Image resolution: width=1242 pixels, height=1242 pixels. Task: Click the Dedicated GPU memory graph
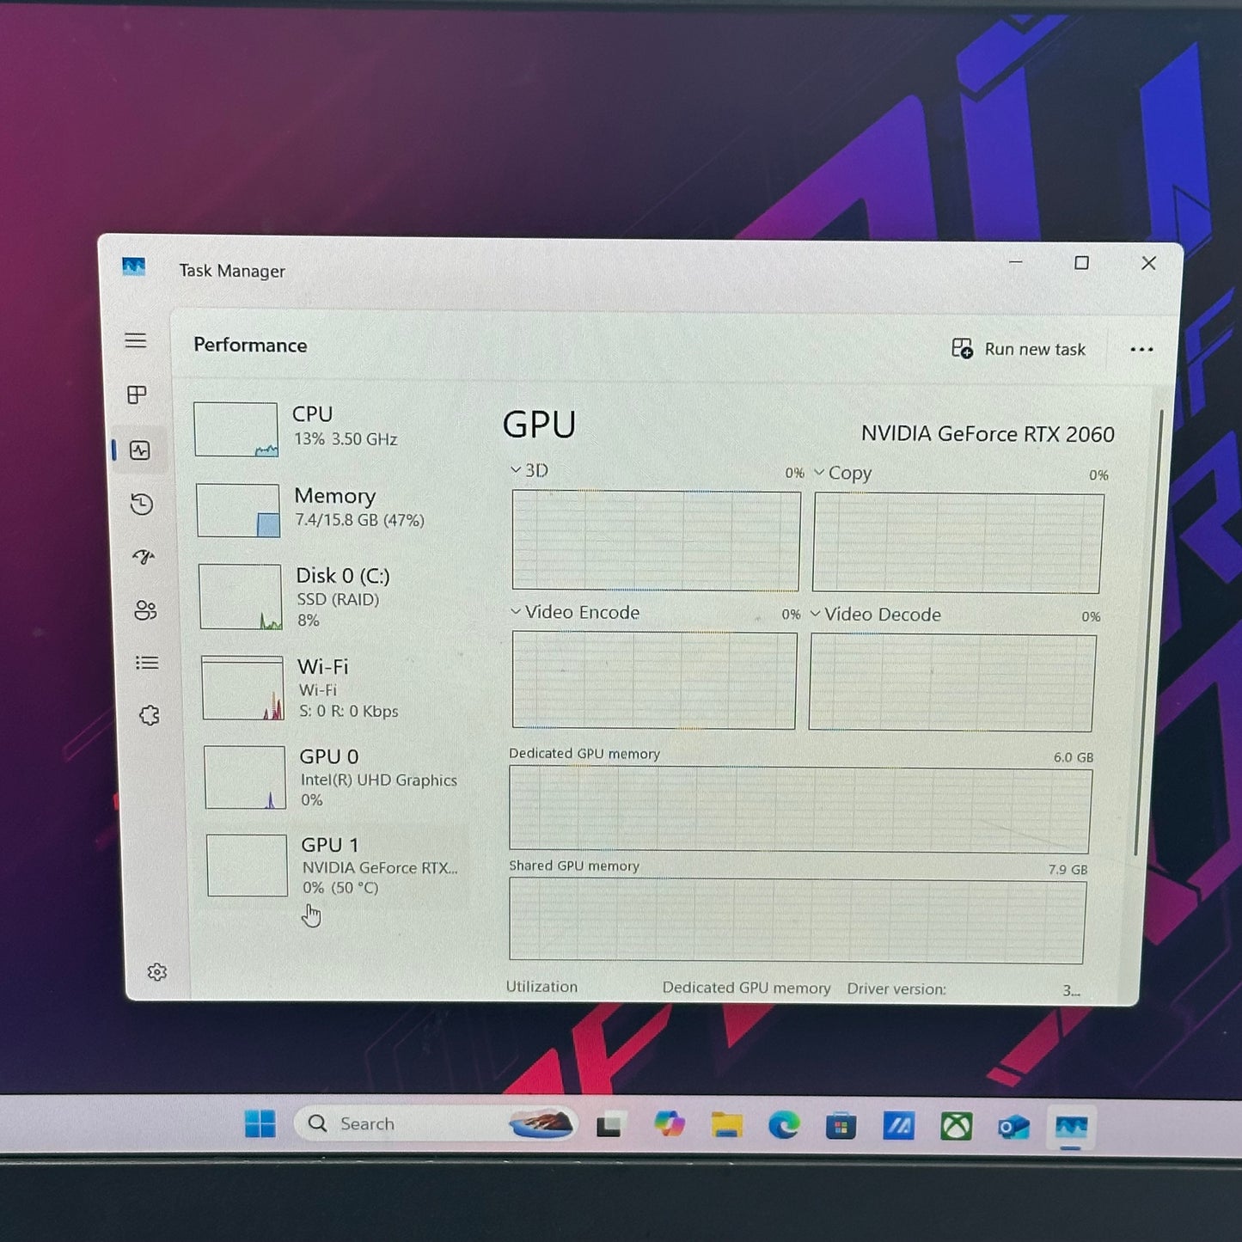click(x=800, y=811)
